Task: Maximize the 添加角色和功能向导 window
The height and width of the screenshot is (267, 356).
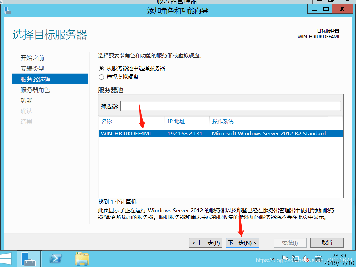Action: pos(326,9)
